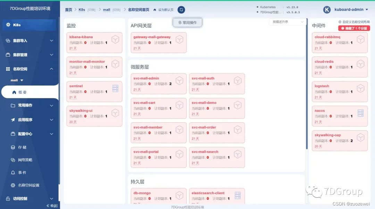
Task: Click cloud-redis cube icon
Action: pyautogui.click(x=361, y=64)
